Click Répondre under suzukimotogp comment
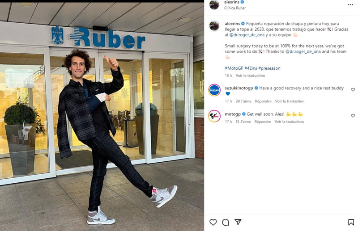The width and height of the screenshot is (358, 231). coord(263,101)
